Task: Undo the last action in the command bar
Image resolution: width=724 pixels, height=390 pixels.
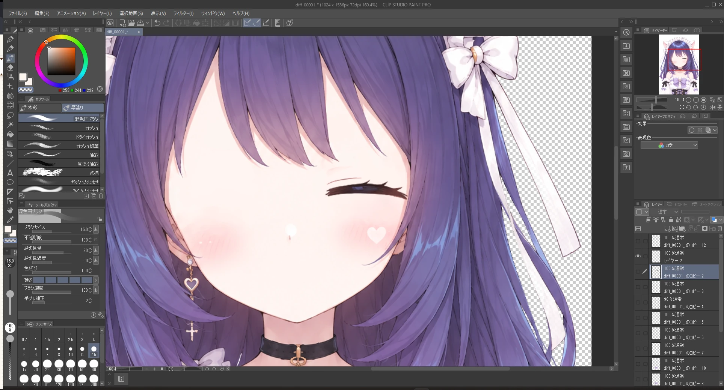Action: tap(157, 23)
